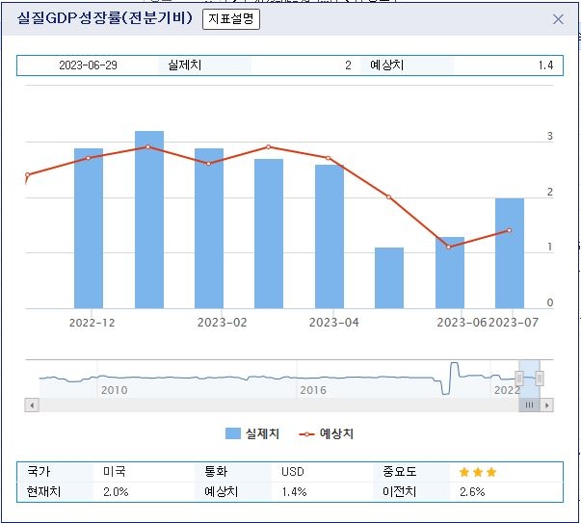The height and width of the screenshot is (523, 581).
Task: Click the forecast line point for 2023-07
Action: 509,230
